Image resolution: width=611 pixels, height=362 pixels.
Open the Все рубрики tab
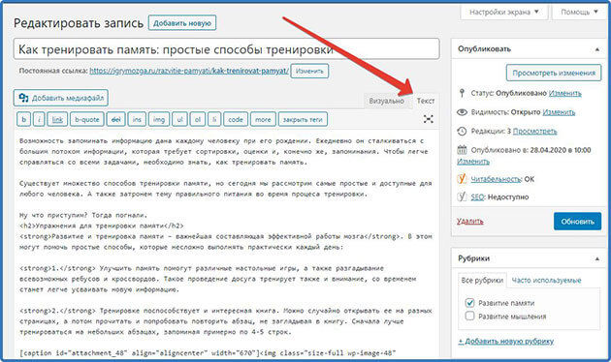pos(482,281)
